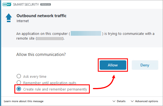Allow this communication with the Allow button
Screen dimensions: 163x106
click(x=113, y=65)
